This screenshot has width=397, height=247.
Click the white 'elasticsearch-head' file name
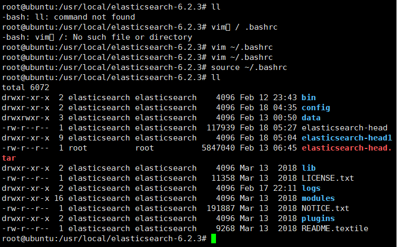tap(345, 128)
